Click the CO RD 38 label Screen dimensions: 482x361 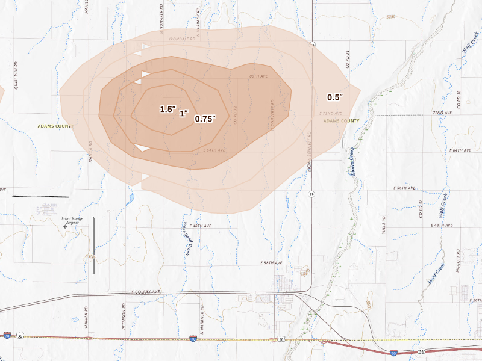pos(459,99)
